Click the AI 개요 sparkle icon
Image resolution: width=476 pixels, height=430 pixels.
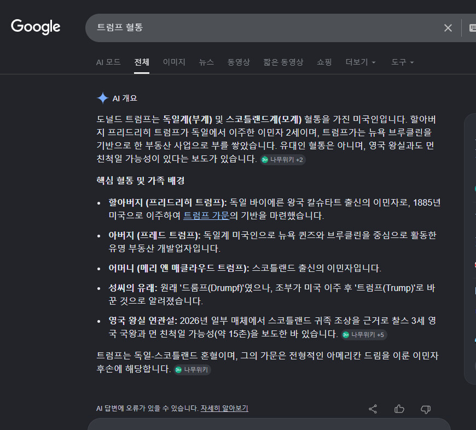(x=103, y=98)
